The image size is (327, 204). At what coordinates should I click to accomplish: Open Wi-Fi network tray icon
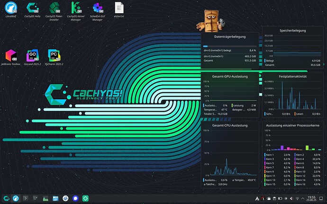point(298,199)
